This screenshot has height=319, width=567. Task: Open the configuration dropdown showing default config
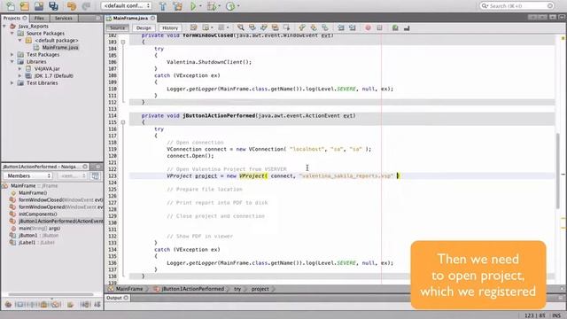tap(126, 6)
